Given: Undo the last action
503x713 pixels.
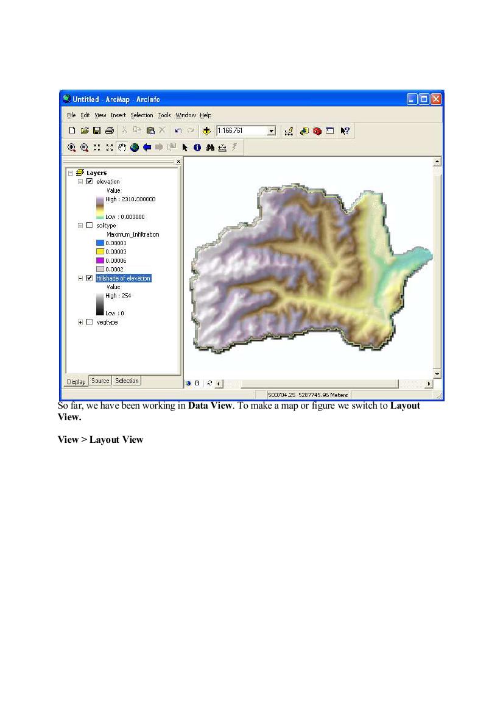Looking at the screenshot, I should click(178, 131).
